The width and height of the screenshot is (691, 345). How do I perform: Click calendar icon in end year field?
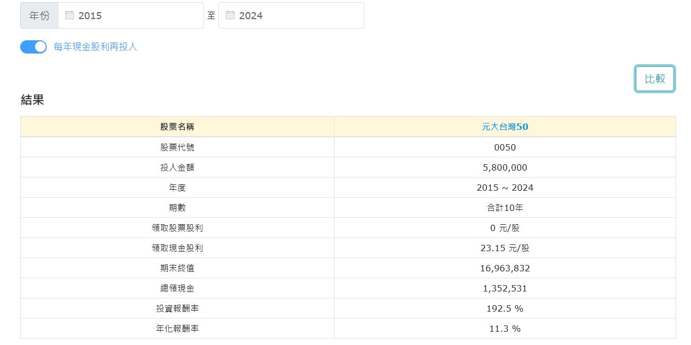tap(230, 15)
